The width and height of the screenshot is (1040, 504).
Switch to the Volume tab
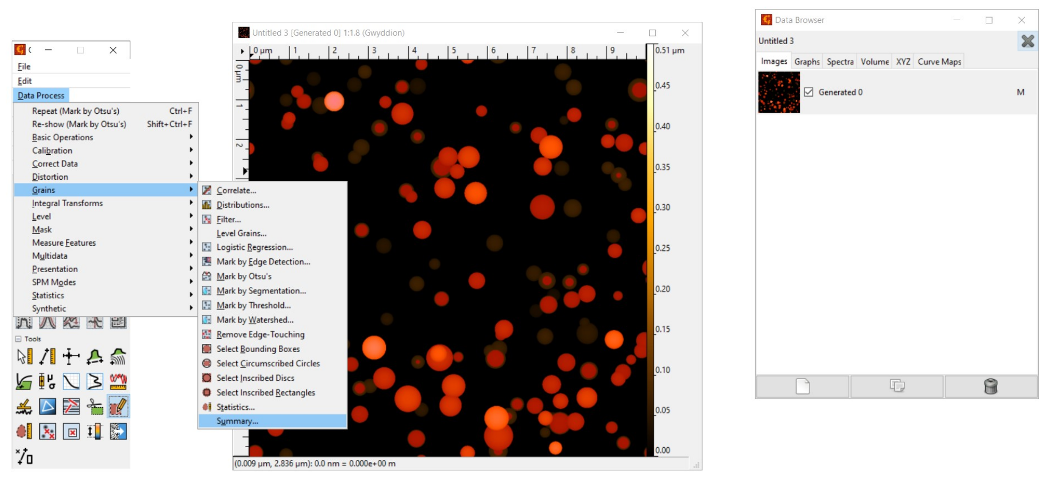click(x=874, y=62)
